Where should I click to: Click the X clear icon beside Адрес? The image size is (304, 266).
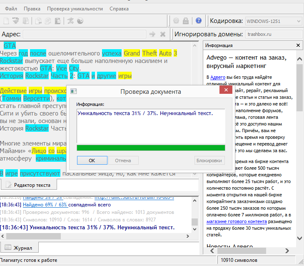tap(163, 34)
